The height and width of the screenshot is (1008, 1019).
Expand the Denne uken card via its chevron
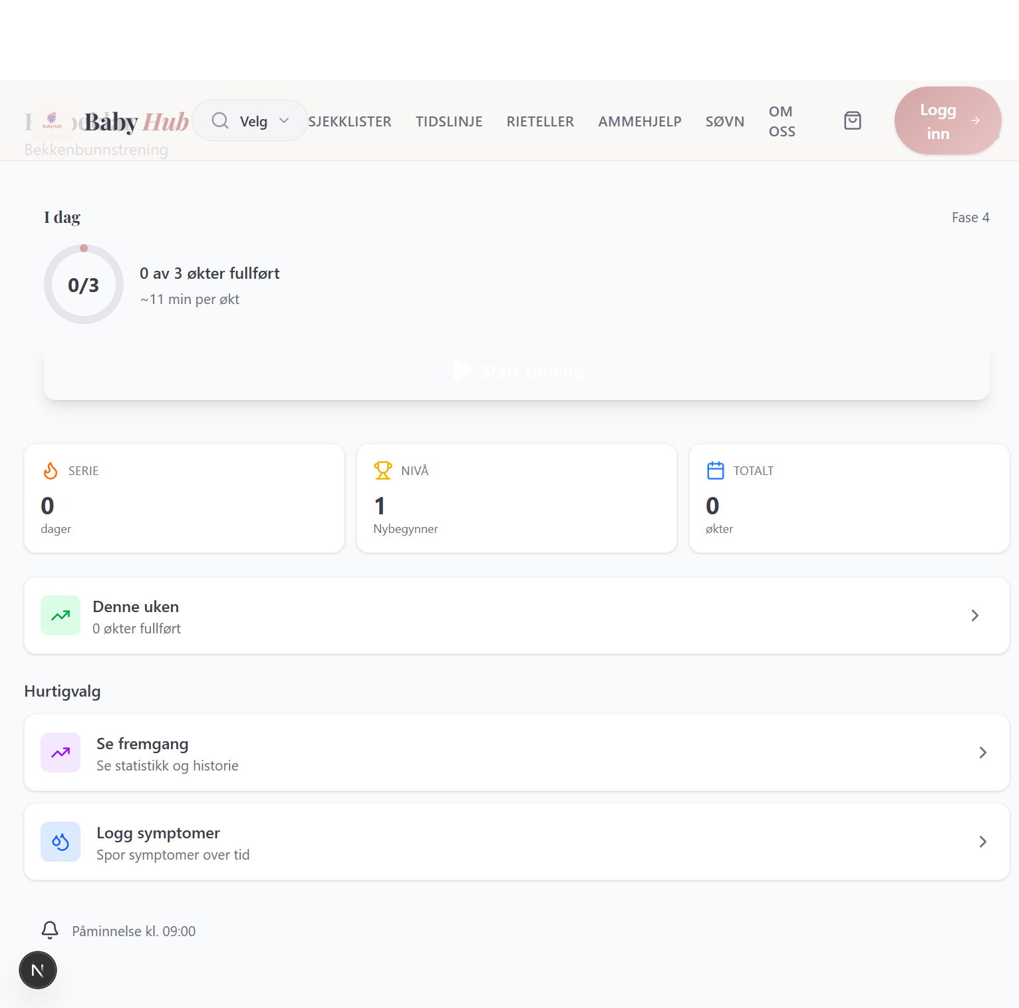(974, 615)
